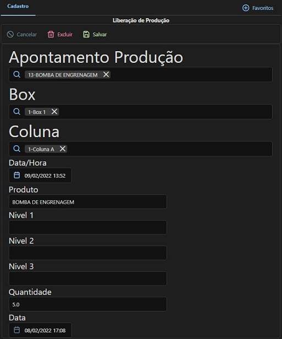Remove the 1-Coluna A tag
This screenshot has height=339, width=282.
tap(63, 149)
